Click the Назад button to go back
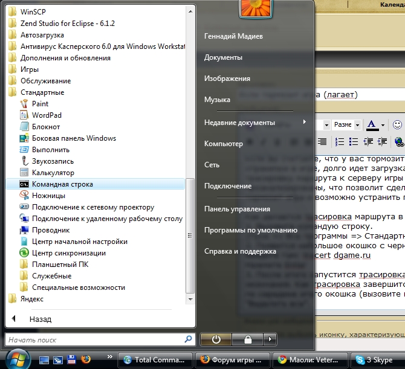Viewport: 405px width, 369px height. tap(40, 319)
